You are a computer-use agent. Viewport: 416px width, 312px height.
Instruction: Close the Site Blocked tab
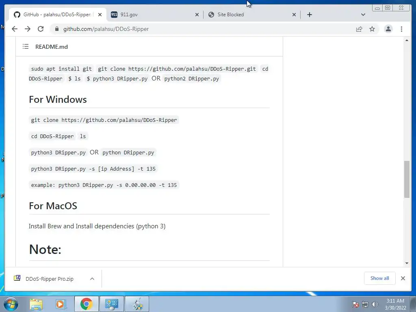pyautogui.click(x=294, y=15)
